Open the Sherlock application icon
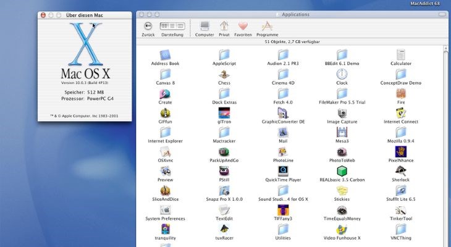The image size is (451, 247). point(401,171)
